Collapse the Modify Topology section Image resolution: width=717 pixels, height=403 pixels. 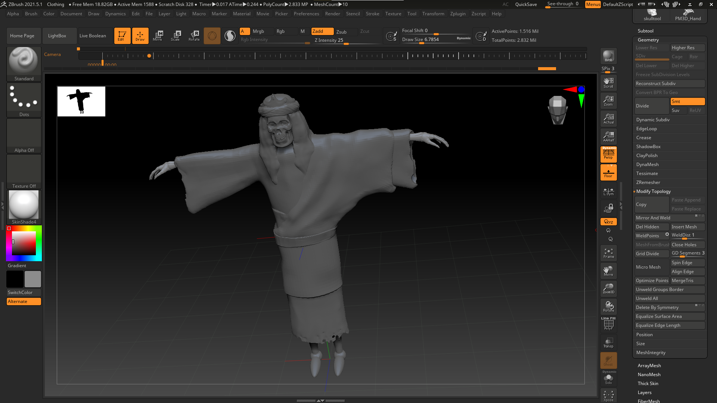[654, 191]
